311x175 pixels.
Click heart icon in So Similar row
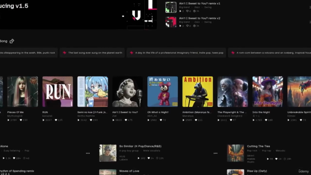point(149,158)
